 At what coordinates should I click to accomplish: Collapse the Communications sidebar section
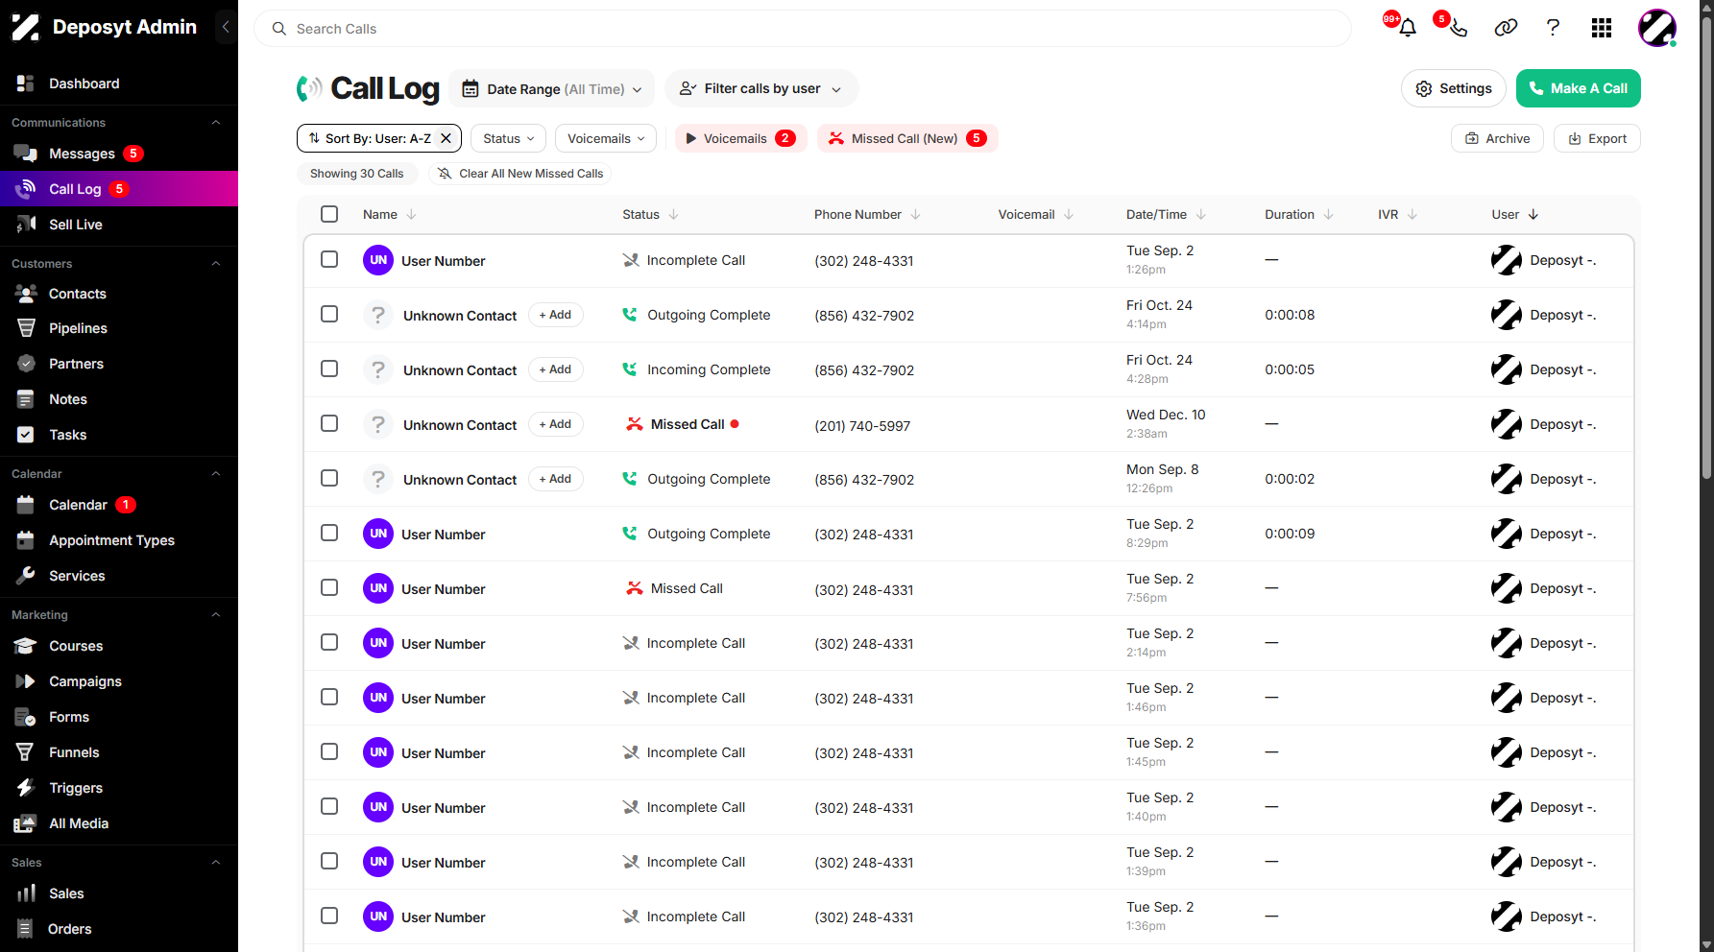click(x=216, y=123)
